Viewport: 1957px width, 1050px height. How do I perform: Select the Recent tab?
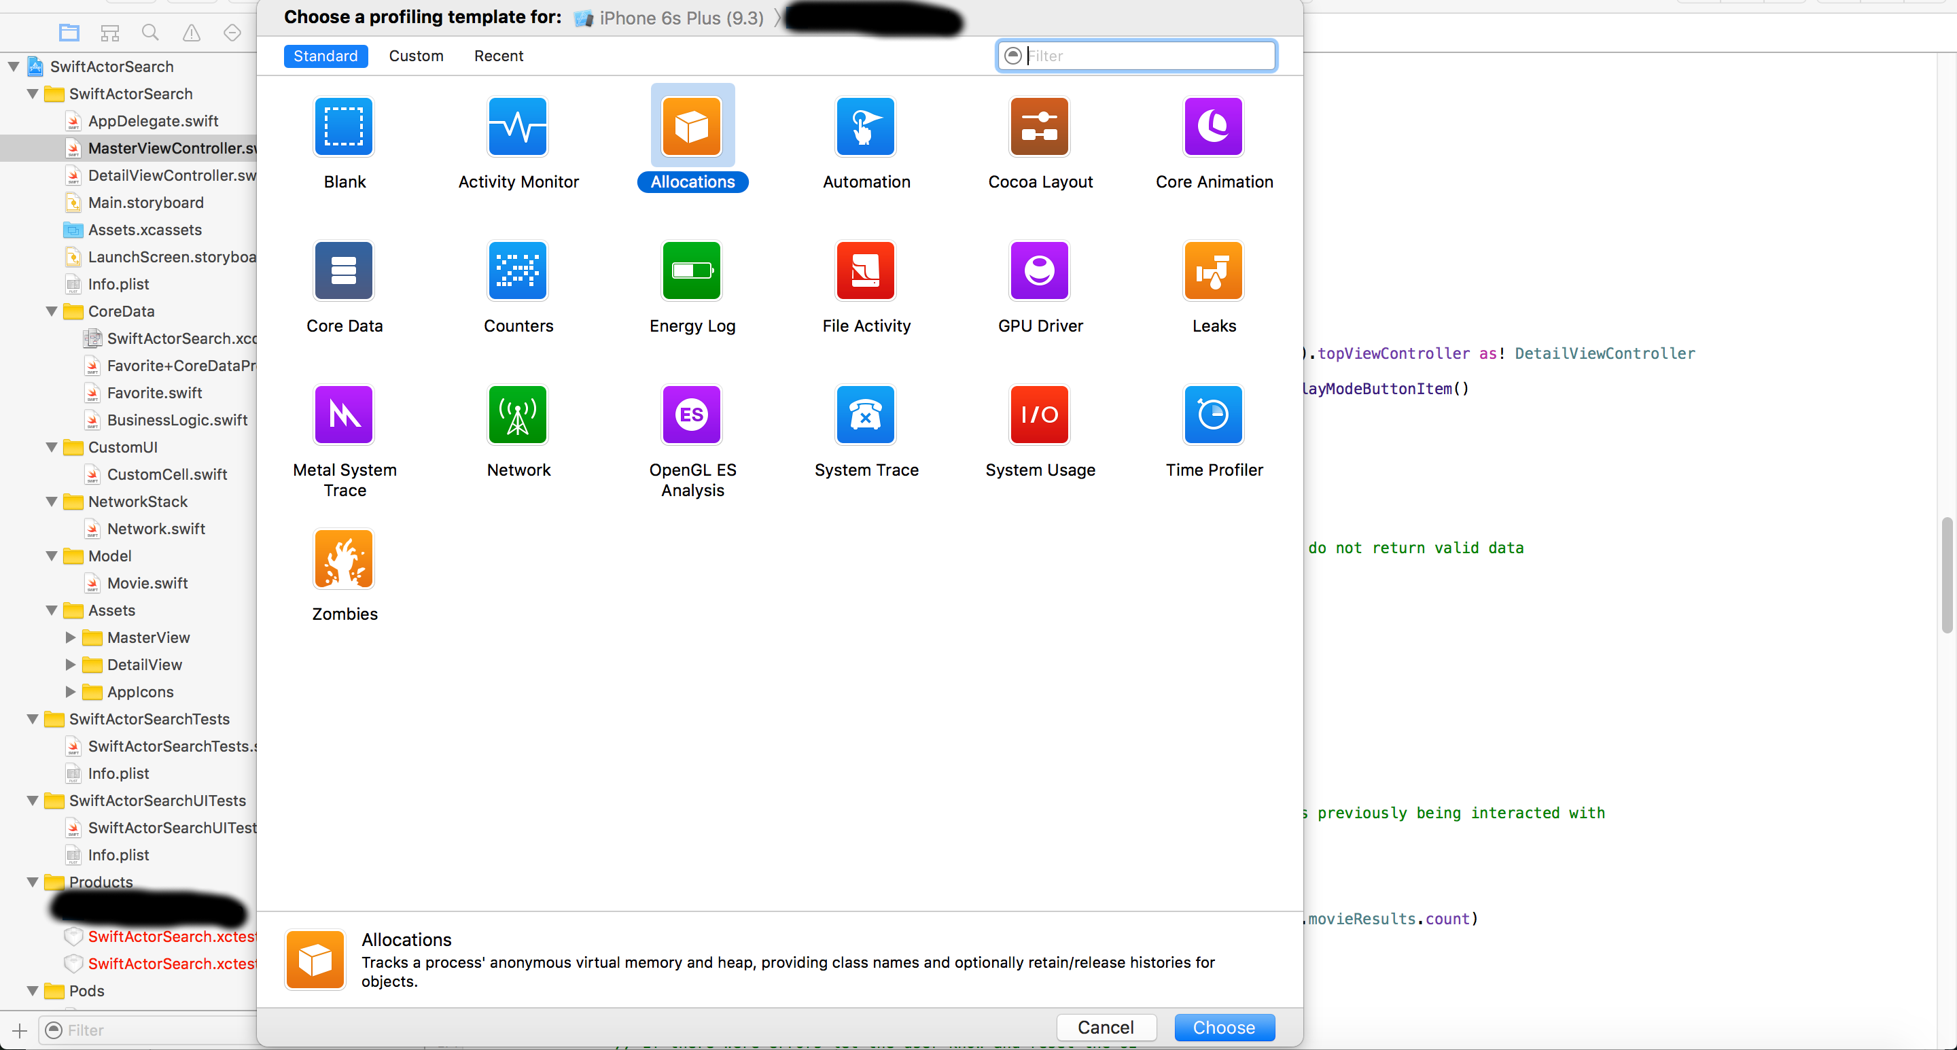[x=497, y=54]
